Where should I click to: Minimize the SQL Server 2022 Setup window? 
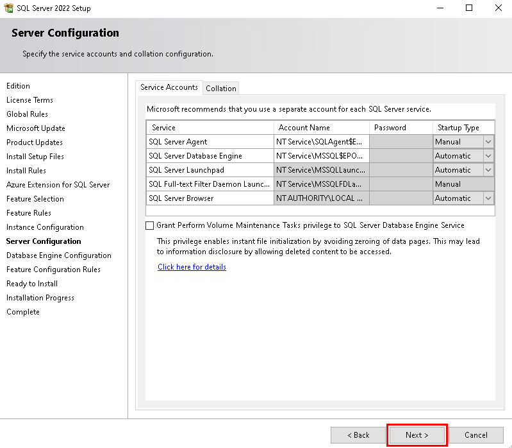pyautogui.click(x=440, y=8)
